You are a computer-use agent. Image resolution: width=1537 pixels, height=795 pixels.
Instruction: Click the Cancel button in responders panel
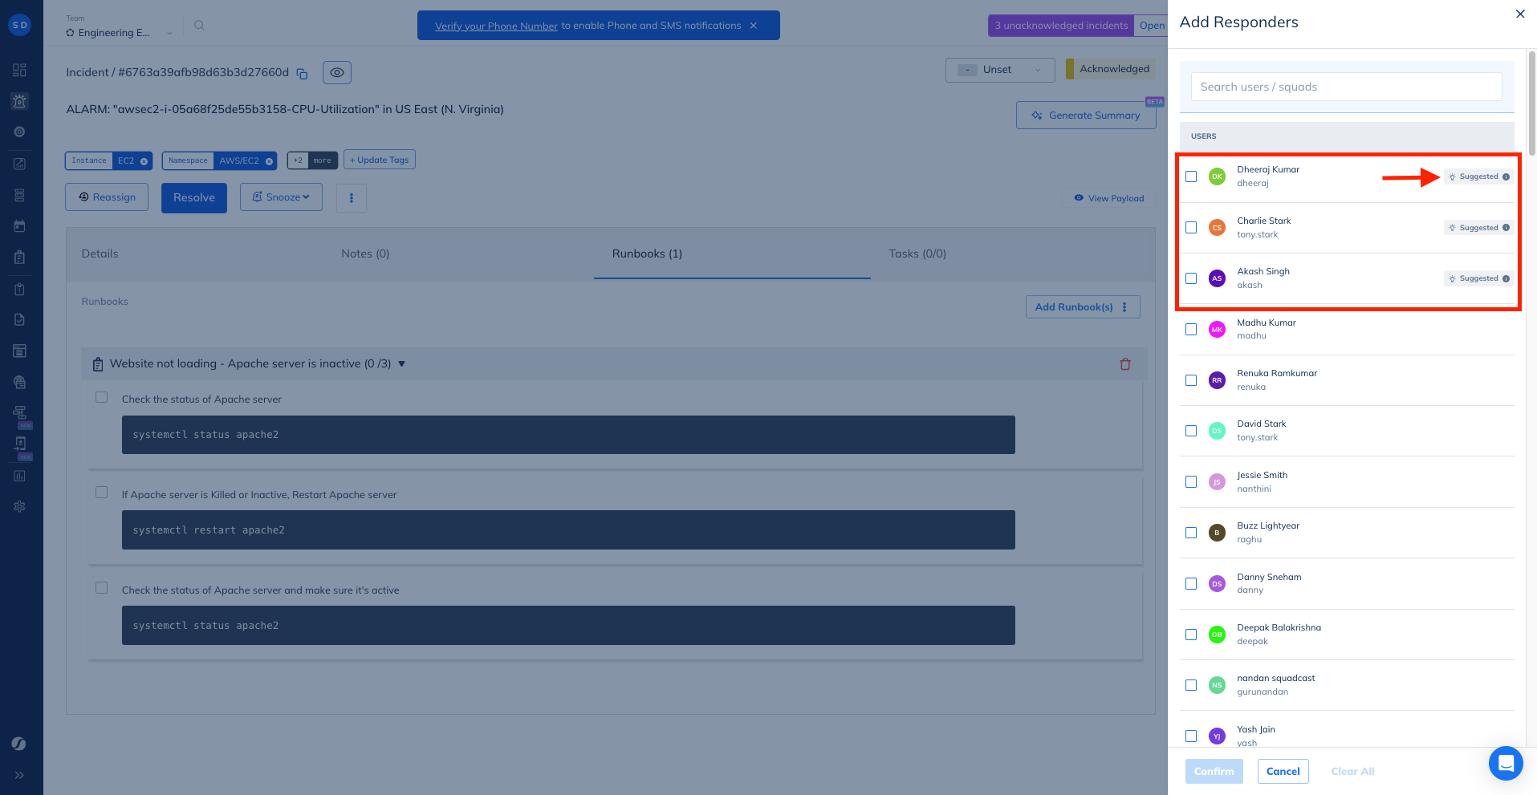pos(1283,771)
